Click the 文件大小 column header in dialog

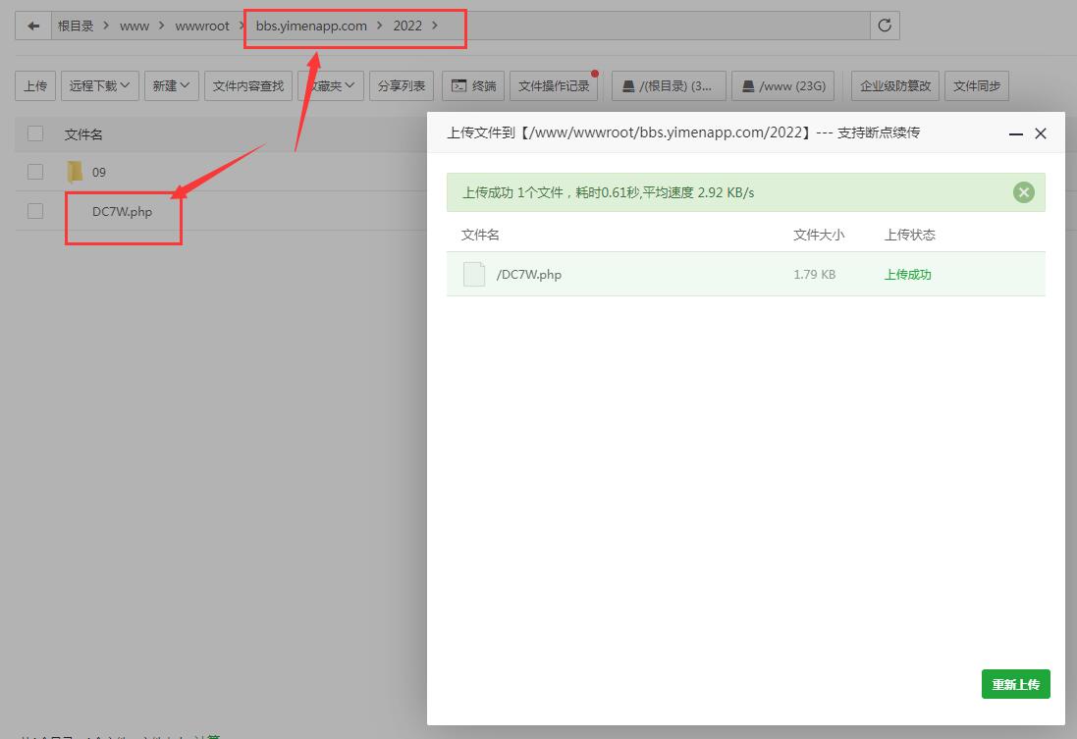point(819,235)
